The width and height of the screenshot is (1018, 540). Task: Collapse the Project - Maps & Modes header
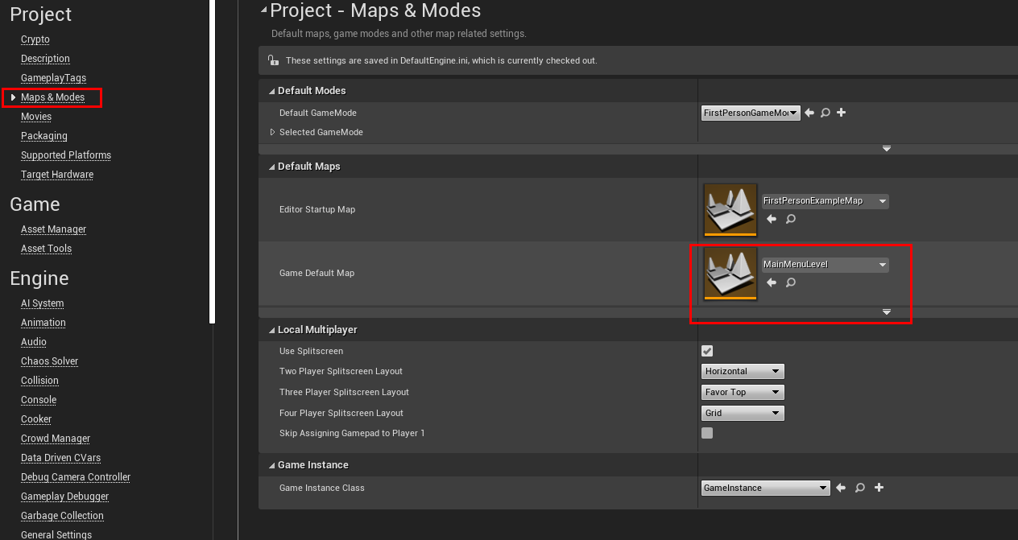pos(264,10)
